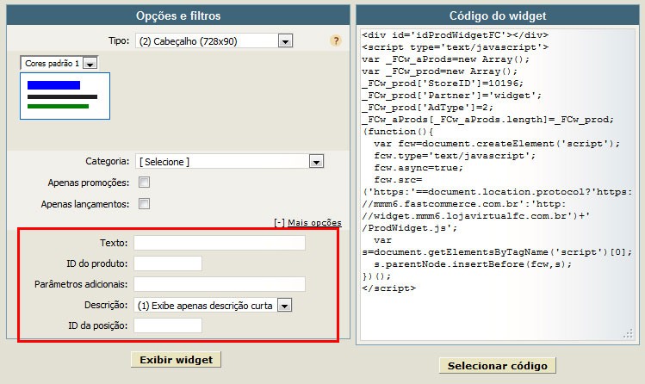Click the code line _FCw_prod['StoreID']=10196;

point(443,84)
